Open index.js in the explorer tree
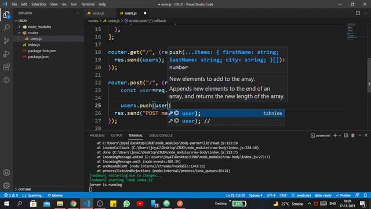Viewport: 371px width, 209px height. (x=49, y=45)
